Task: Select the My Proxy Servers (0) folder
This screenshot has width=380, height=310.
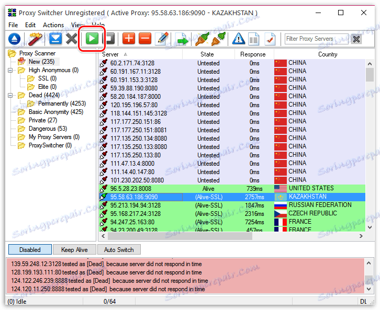Action: coord(54,137)
